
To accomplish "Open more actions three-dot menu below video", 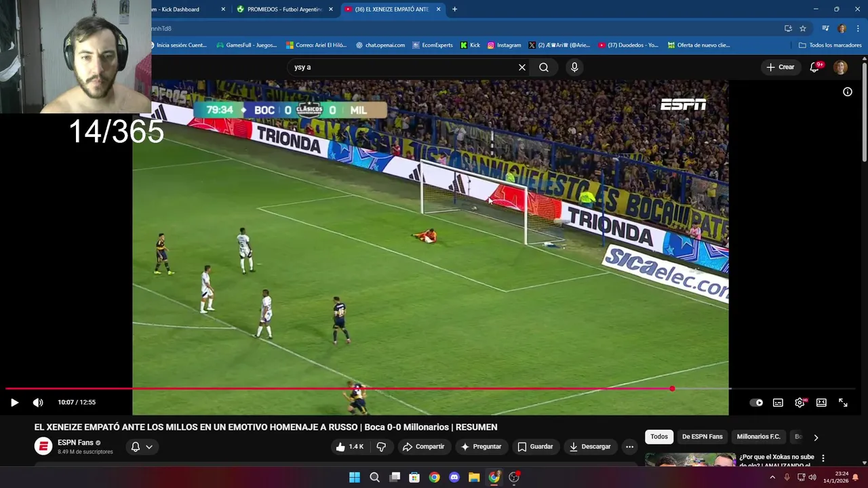I will point(629,447).
